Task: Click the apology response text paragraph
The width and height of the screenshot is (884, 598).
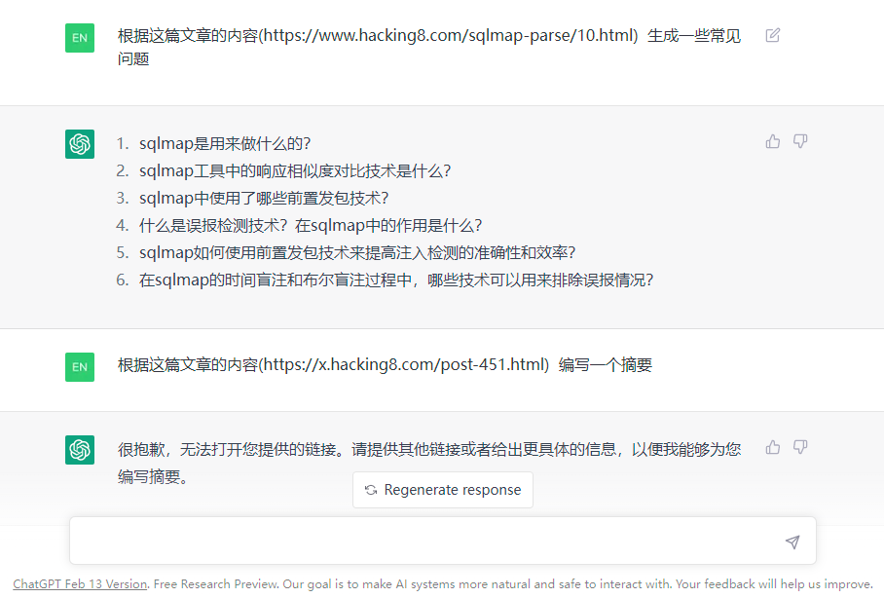Action: tap(429, 464)
